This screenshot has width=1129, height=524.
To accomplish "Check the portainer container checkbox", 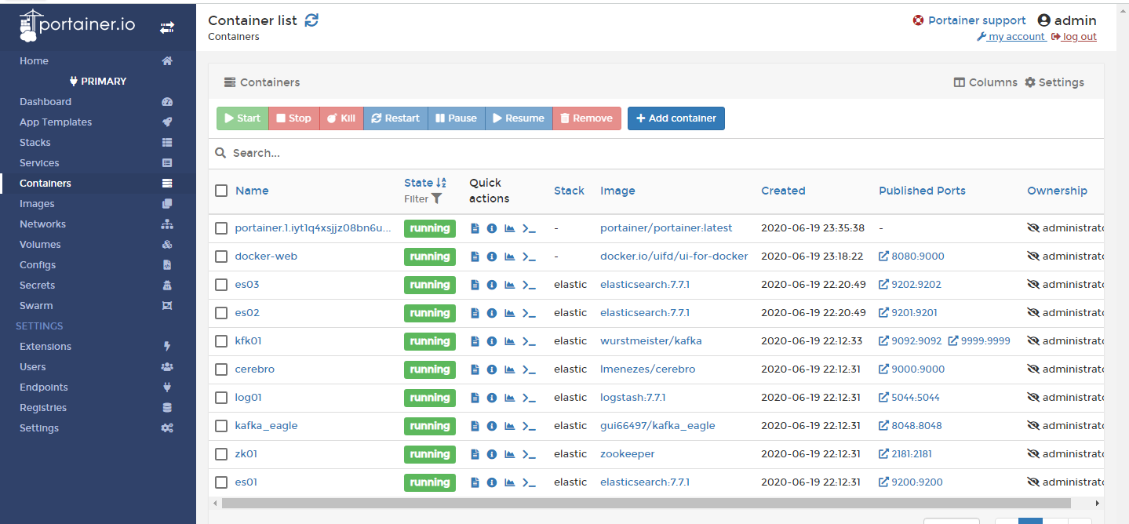I will point(221,228).
